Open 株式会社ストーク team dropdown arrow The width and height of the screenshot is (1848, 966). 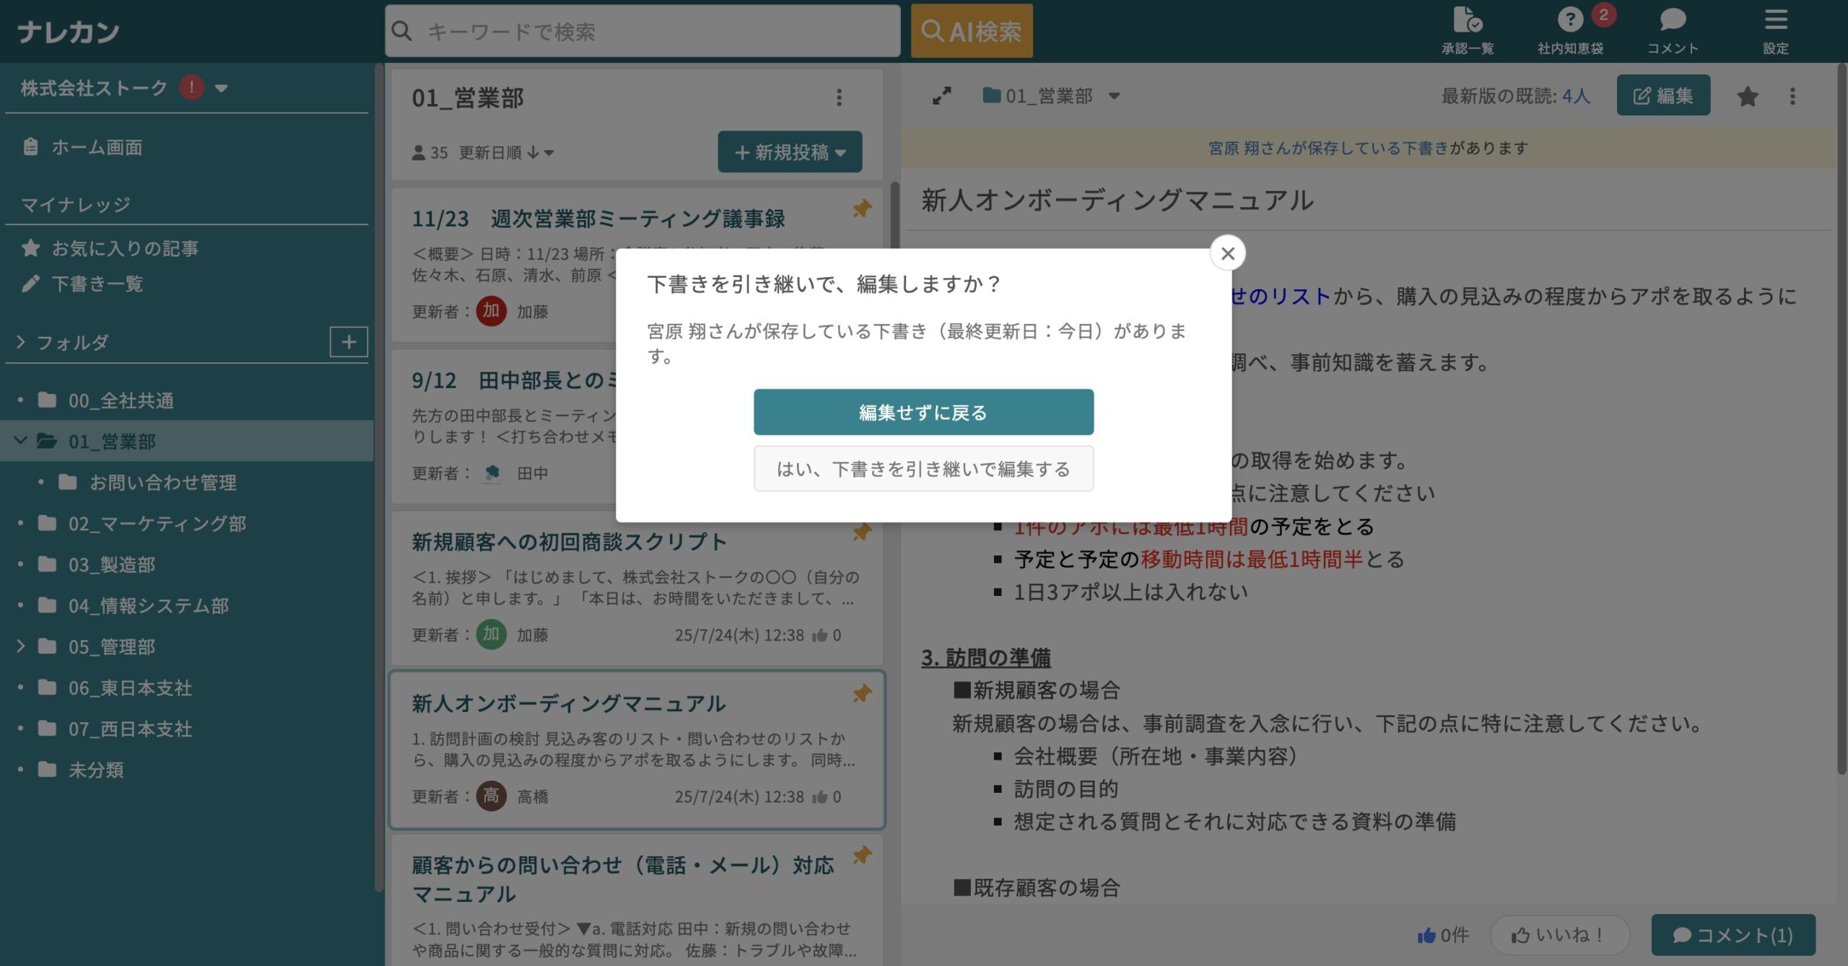point(222,88)
